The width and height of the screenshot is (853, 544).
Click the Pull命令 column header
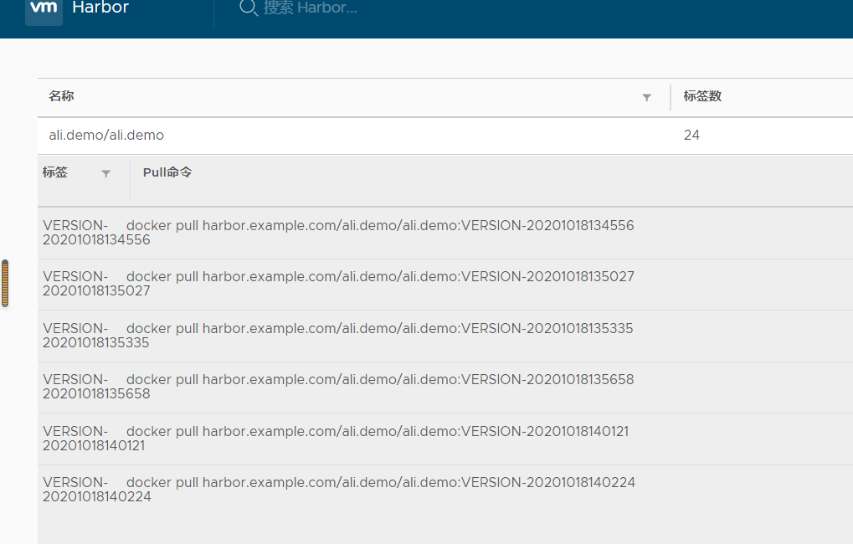tap(167, 172)
